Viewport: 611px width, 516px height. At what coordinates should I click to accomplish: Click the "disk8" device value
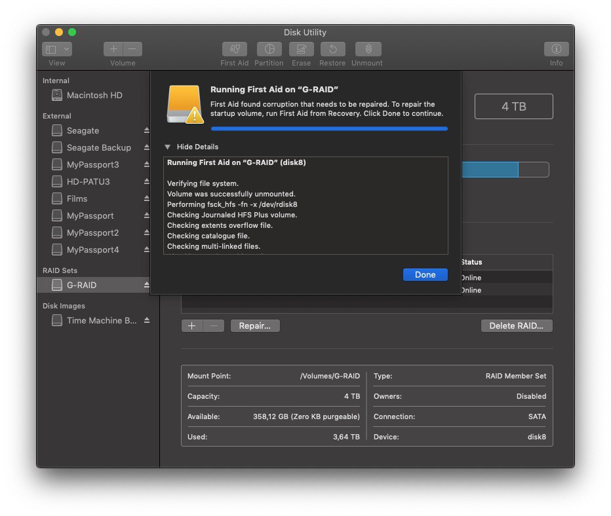pyautogui.click(x=536, y=437)
